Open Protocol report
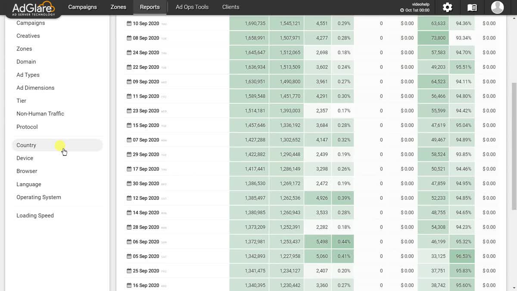This screenshot has width=517, height=291. pos(27,127)
